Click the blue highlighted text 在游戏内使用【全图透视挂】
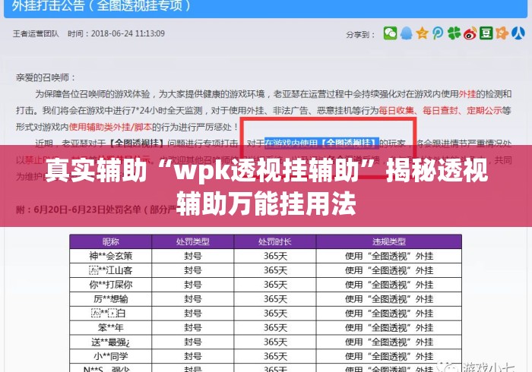 (x=321, y=143)
